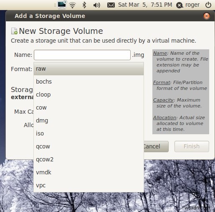Screen dimensions: 215x212
Task: Open the display indicator icon in top panel
Action: click(x=62, y=5)
